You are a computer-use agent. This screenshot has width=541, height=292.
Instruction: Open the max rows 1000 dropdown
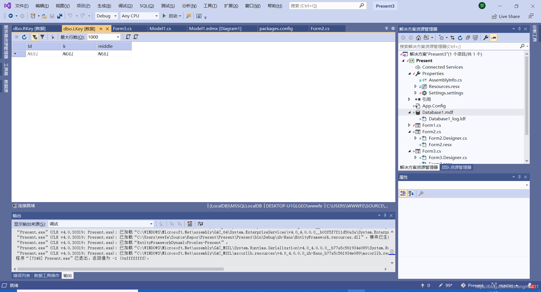pyautogui.click(x=118, y=37)
